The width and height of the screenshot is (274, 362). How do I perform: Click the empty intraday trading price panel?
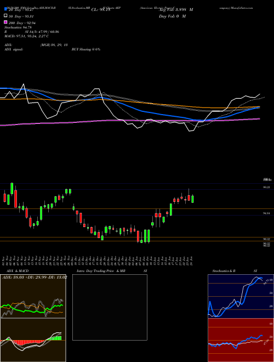pos(110,307)
